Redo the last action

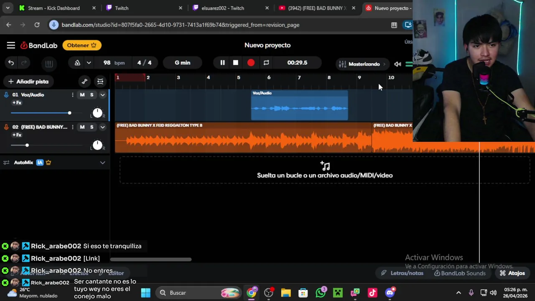pos(24,63)
